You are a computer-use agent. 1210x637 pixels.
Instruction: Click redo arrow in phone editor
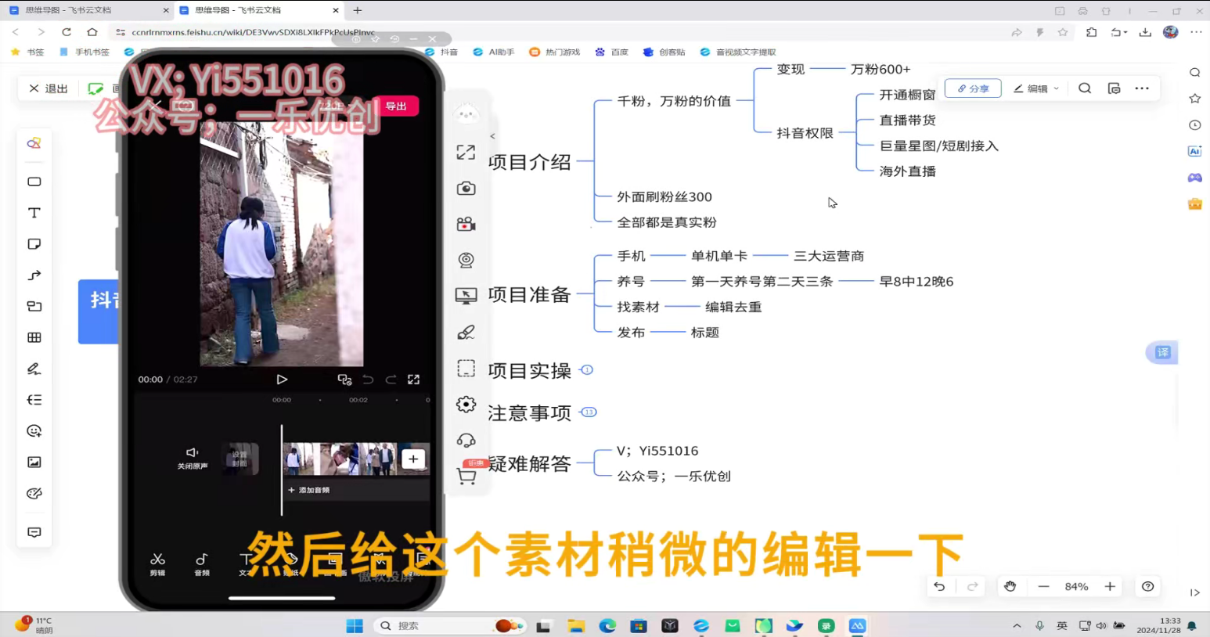pos(391,380)
